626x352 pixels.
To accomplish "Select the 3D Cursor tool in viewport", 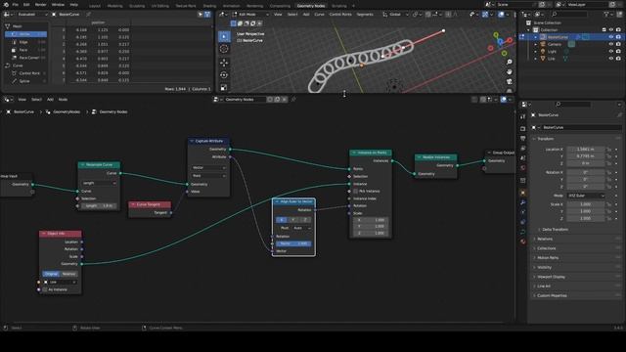I will pos(224,49).
